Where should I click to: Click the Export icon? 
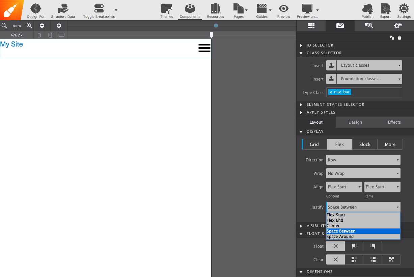point(385,8)
